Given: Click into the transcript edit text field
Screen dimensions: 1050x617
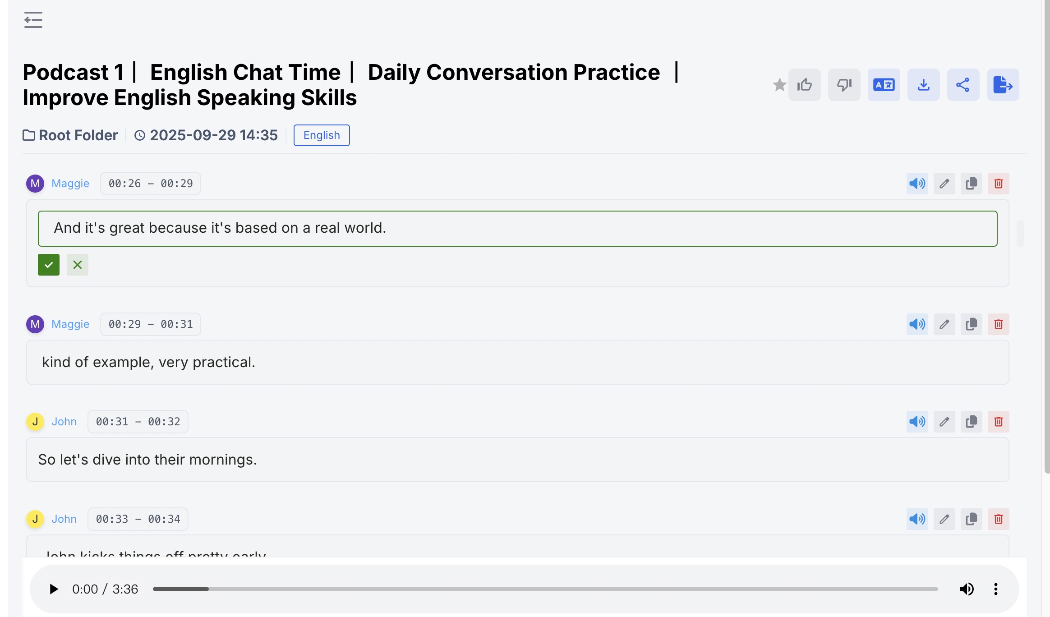Looking at the screenshot, I should [517, 229].
